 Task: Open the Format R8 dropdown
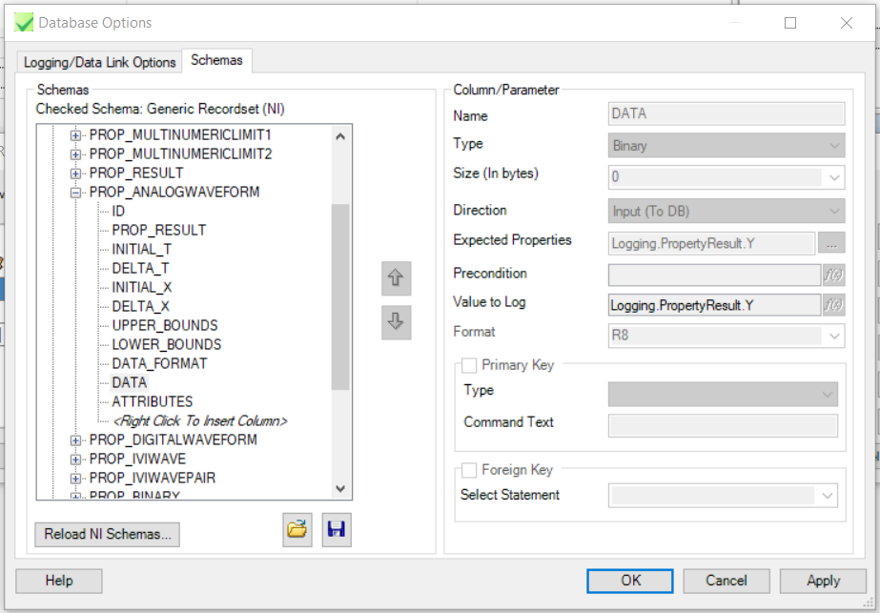click(835, 336)
